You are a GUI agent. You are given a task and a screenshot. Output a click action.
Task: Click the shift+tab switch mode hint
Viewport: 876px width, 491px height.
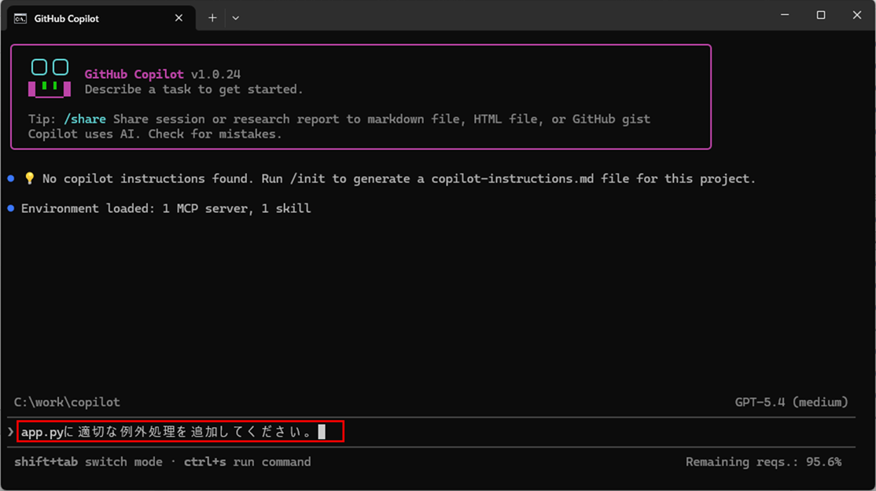coord(88,462)
